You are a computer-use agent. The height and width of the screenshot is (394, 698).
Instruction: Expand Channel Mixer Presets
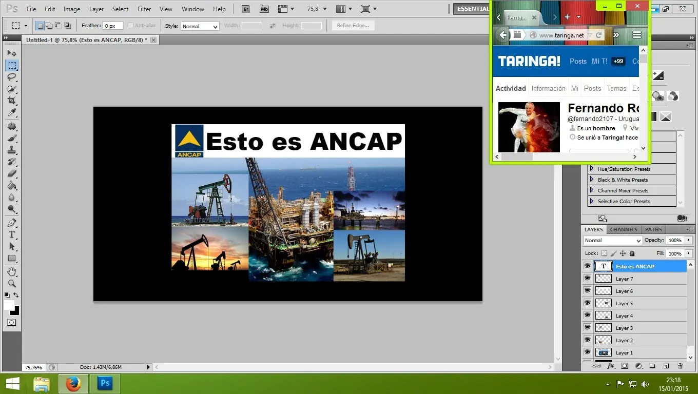(592, 190)
